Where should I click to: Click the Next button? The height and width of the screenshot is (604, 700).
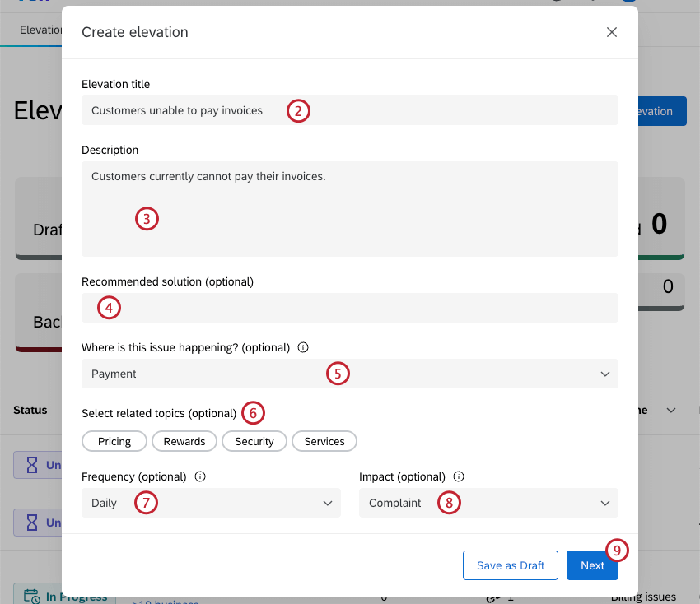(592, 565)
